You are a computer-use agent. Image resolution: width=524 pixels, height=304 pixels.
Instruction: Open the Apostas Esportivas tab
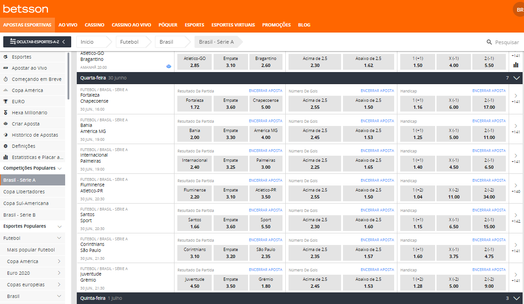click(27, 25)
